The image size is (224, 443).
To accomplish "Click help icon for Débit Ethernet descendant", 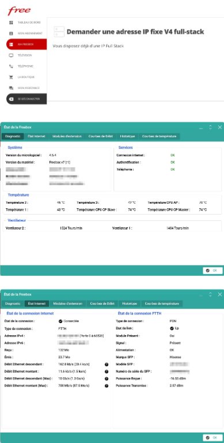I will tap(107, 365).
